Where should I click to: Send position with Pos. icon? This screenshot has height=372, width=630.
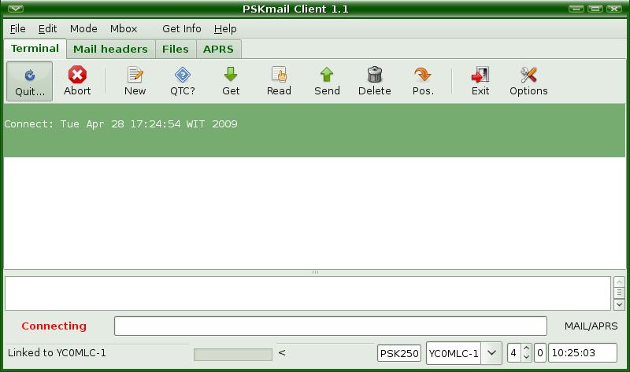(x=423, y=75)
